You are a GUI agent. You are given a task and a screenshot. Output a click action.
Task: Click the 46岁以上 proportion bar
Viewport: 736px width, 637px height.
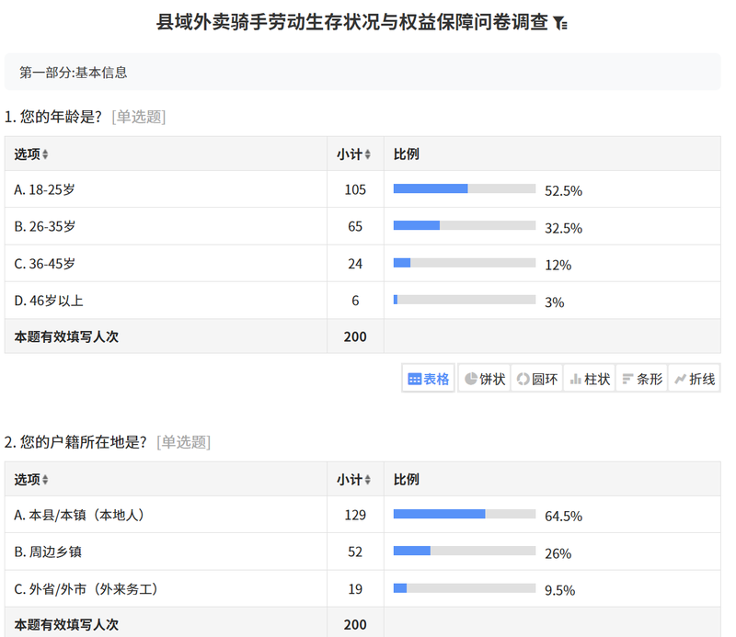point(464,300)
